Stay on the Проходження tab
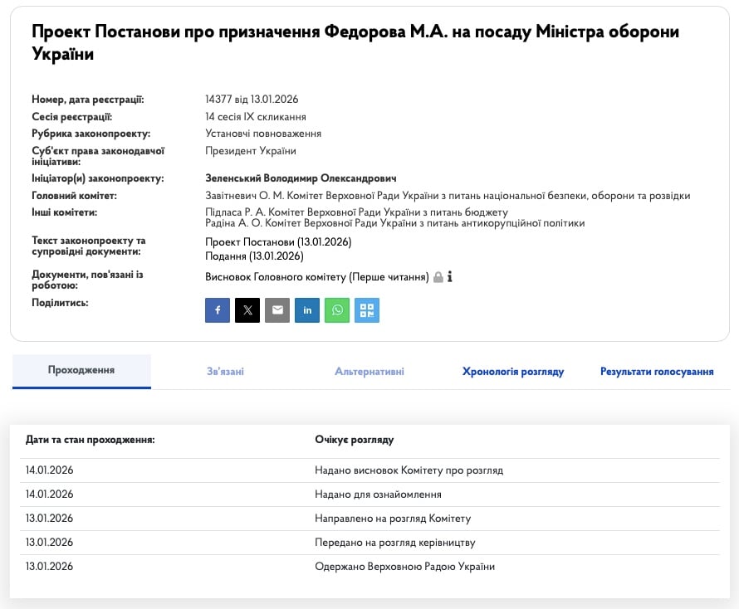Image resolution: width=739 pixels, height=609 pixels. pyautogui.click(x=81, y=372)
